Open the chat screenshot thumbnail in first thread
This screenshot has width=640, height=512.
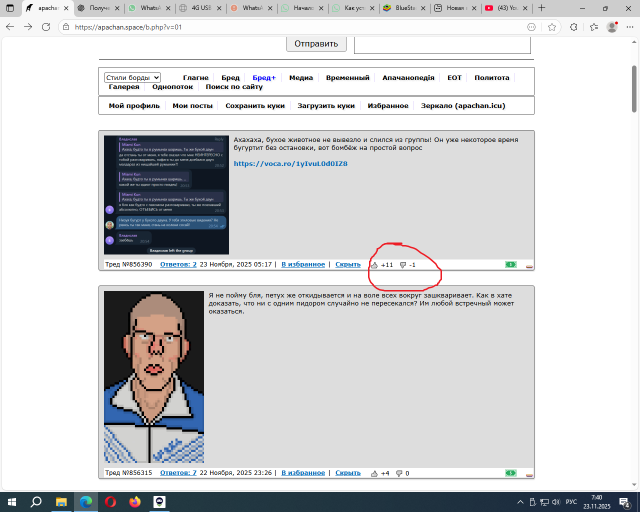166,195
